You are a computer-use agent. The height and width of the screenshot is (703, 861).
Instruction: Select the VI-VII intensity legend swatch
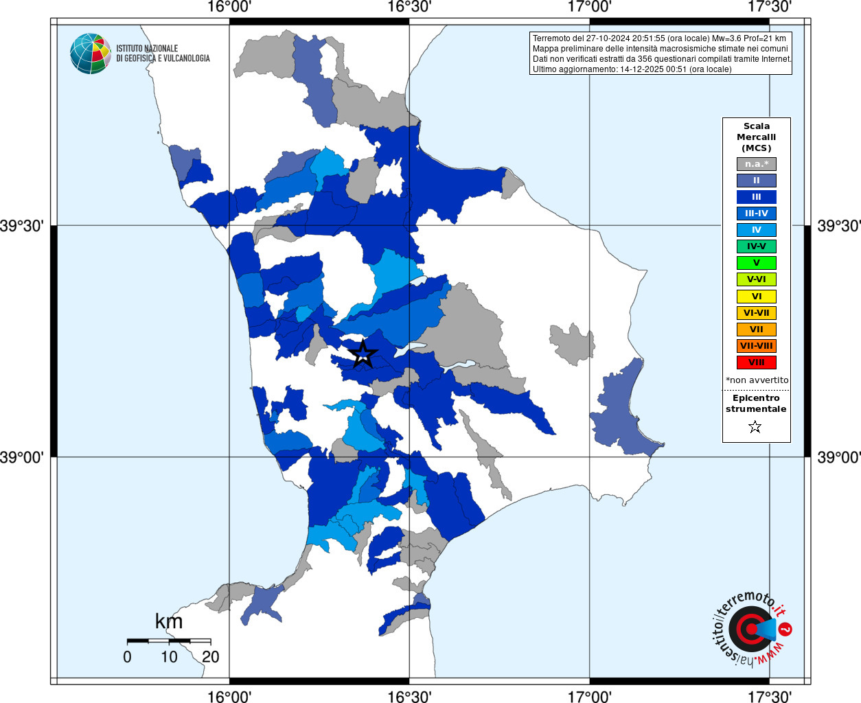coord(757,313)
